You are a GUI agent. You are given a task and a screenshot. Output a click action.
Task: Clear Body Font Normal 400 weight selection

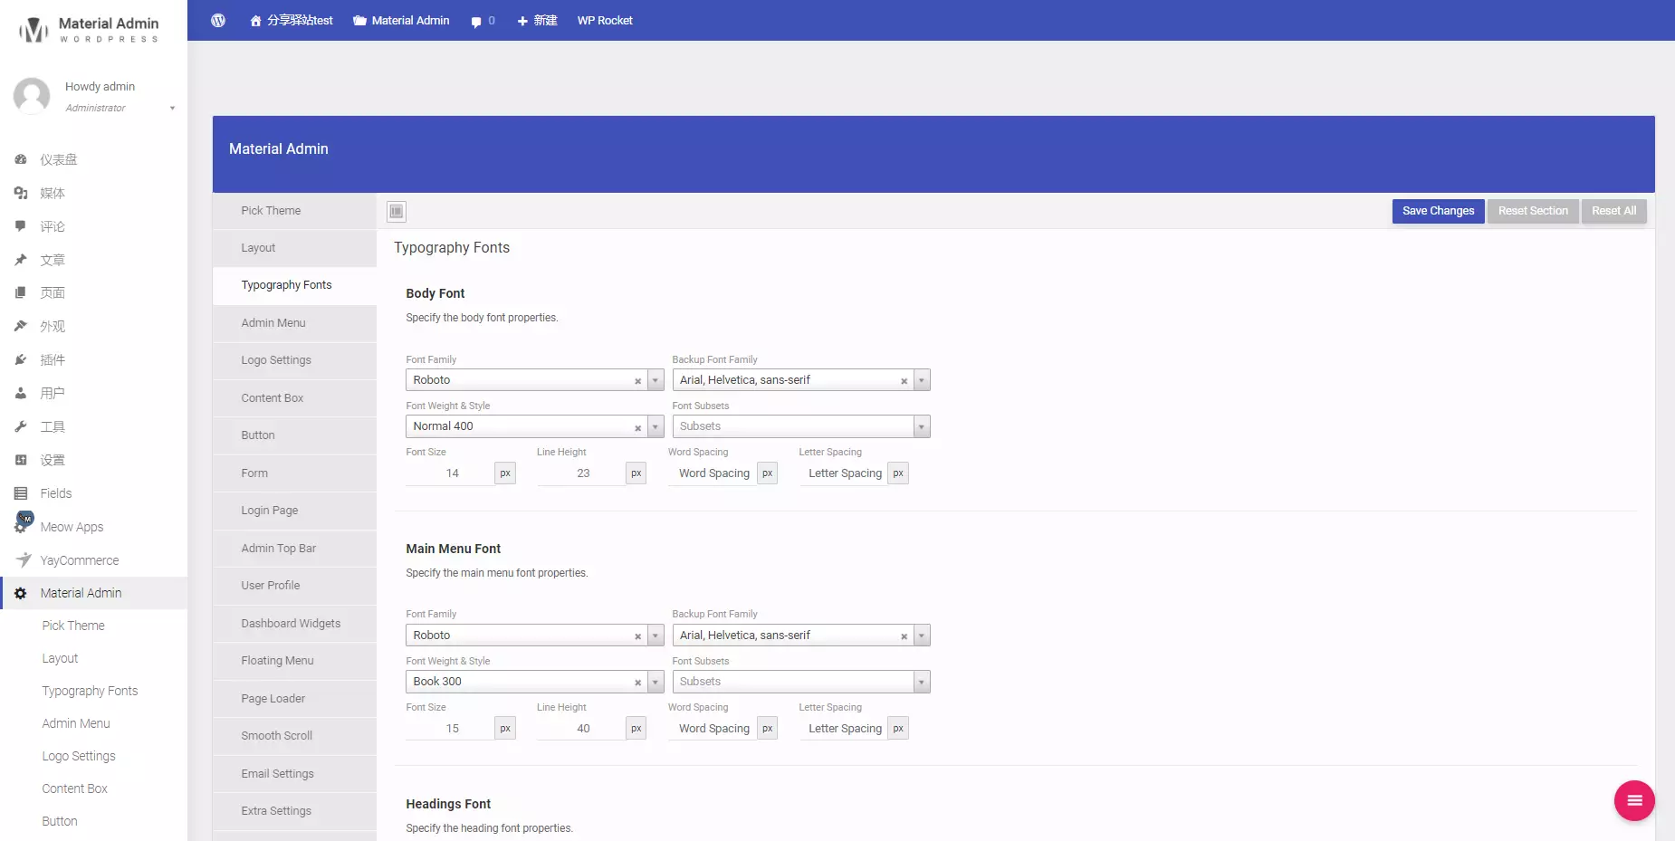tap(637, 427)
